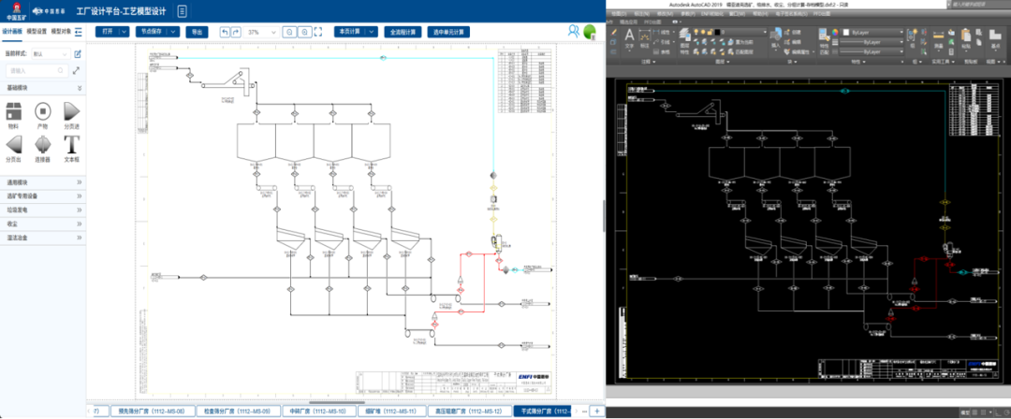
Task: Click the 全流程计算 button
Action: (403, 32)
